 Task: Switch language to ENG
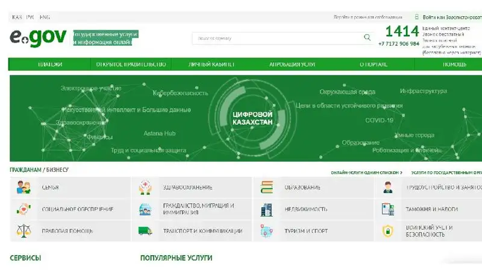pos(45,17)
